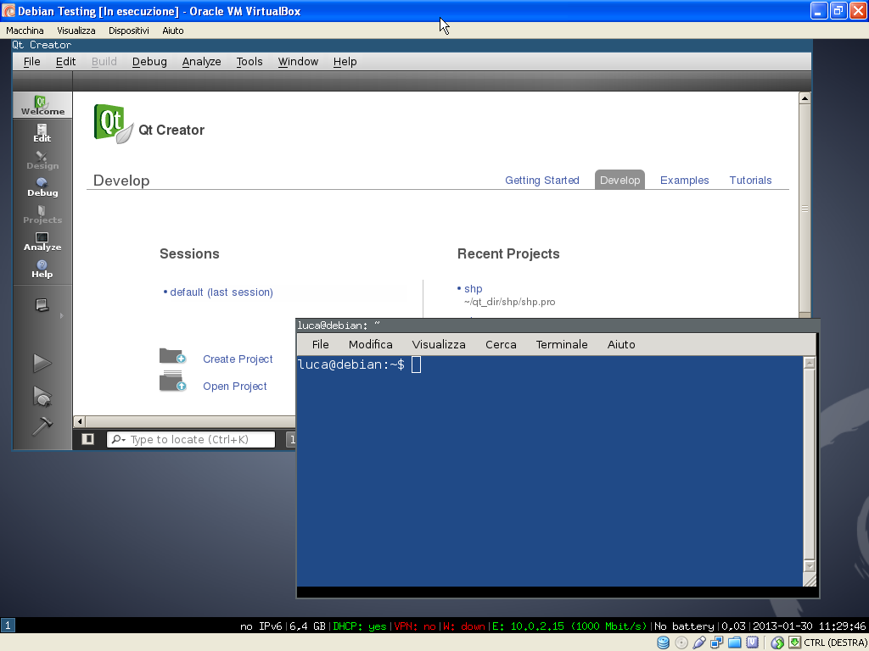This screenshot has height=651, width=869.
Task: Select the Welcome mode icon
Action: tap(42, 104)
